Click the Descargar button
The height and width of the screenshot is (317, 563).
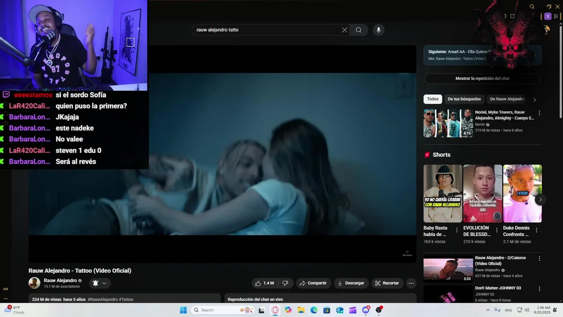(x=351, y=283)
